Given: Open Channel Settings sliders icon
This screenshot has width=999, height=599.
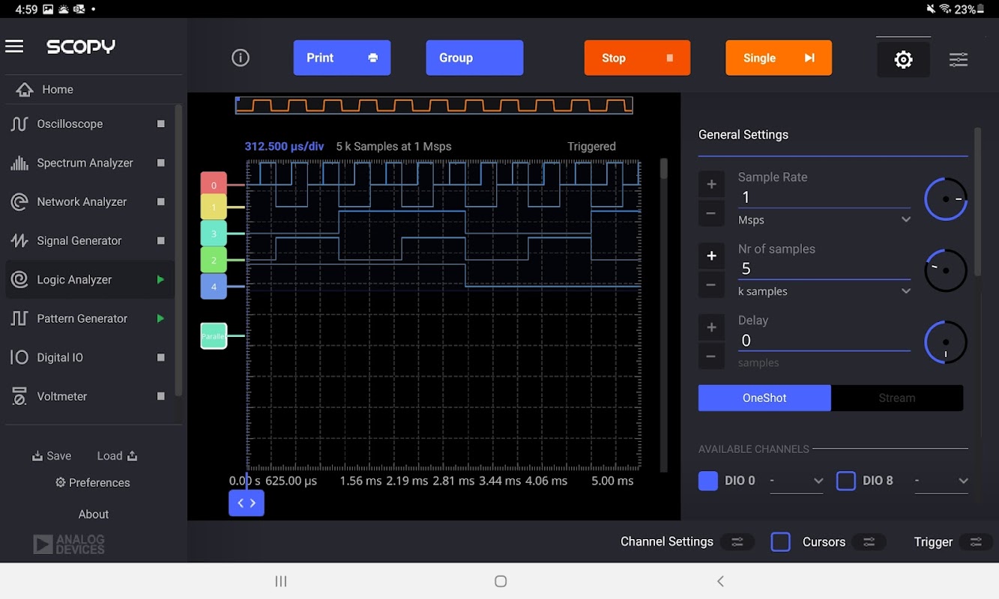Looking at the screenshot, I should pos(737,542).
